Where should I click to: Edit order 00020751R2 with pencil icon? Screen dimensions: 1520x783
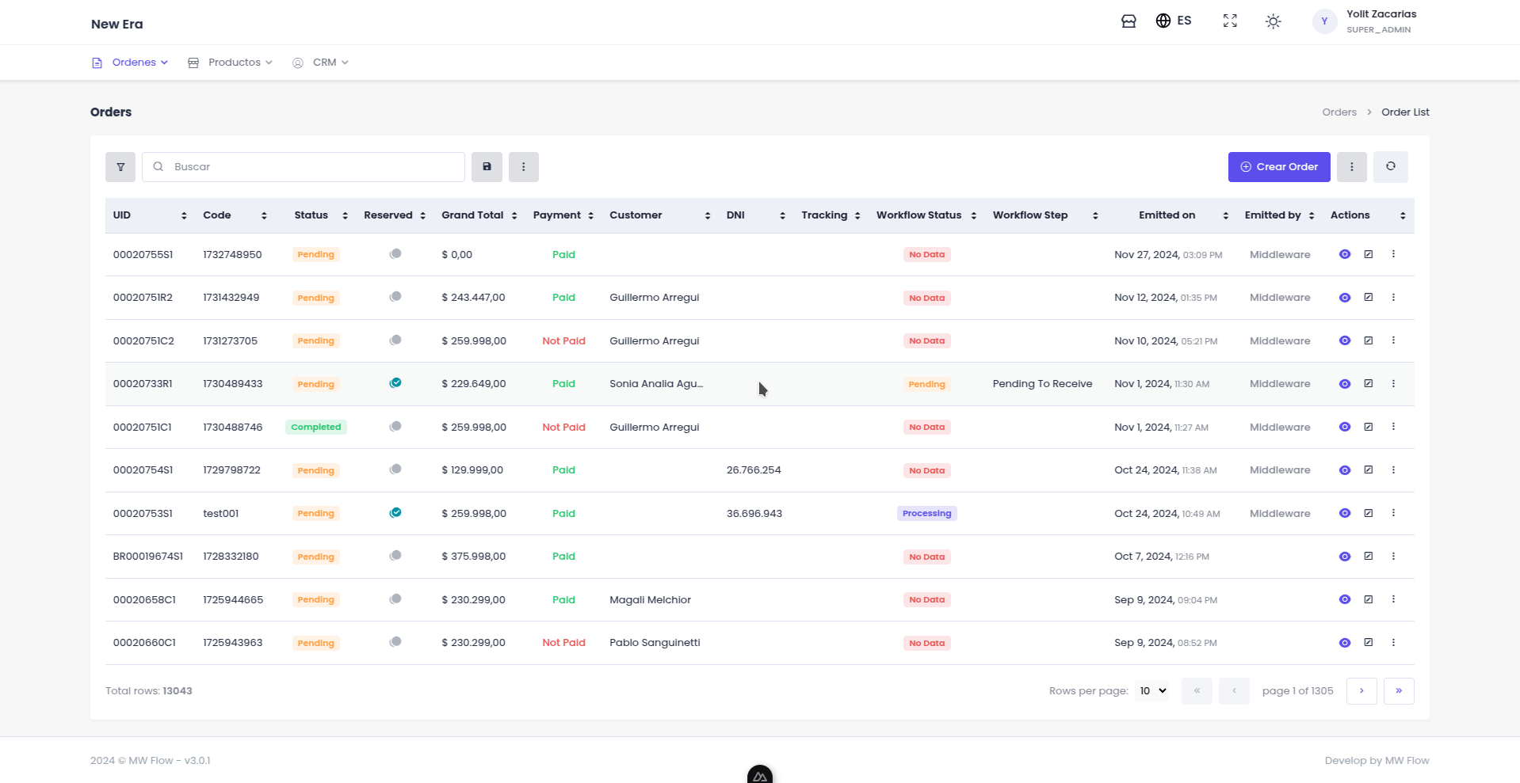1368,298
